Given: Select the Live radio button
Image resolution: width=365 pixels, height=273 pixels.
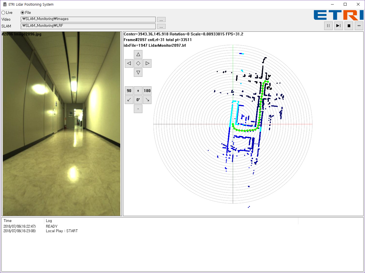Looking at the screenshot, I should click(x=3, y=13).
